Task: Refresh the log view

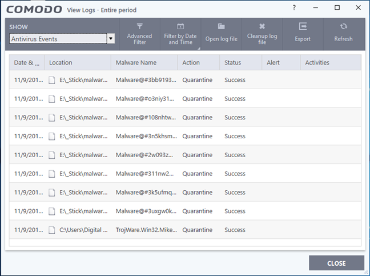Action: (343, 34)
